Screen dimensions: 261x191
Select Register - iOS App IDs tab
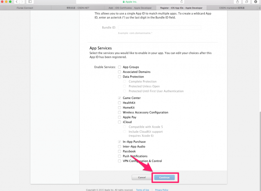pos(181,8)
